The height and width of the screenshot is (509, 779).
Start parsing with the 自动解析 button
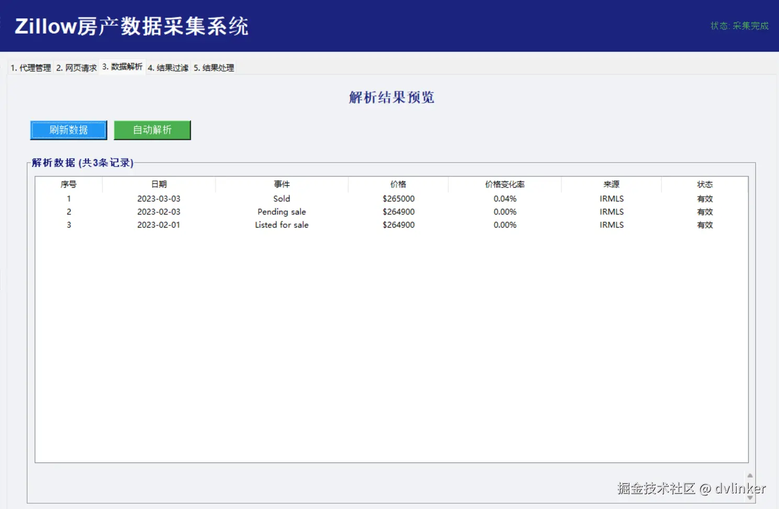(x=152, y=130)
